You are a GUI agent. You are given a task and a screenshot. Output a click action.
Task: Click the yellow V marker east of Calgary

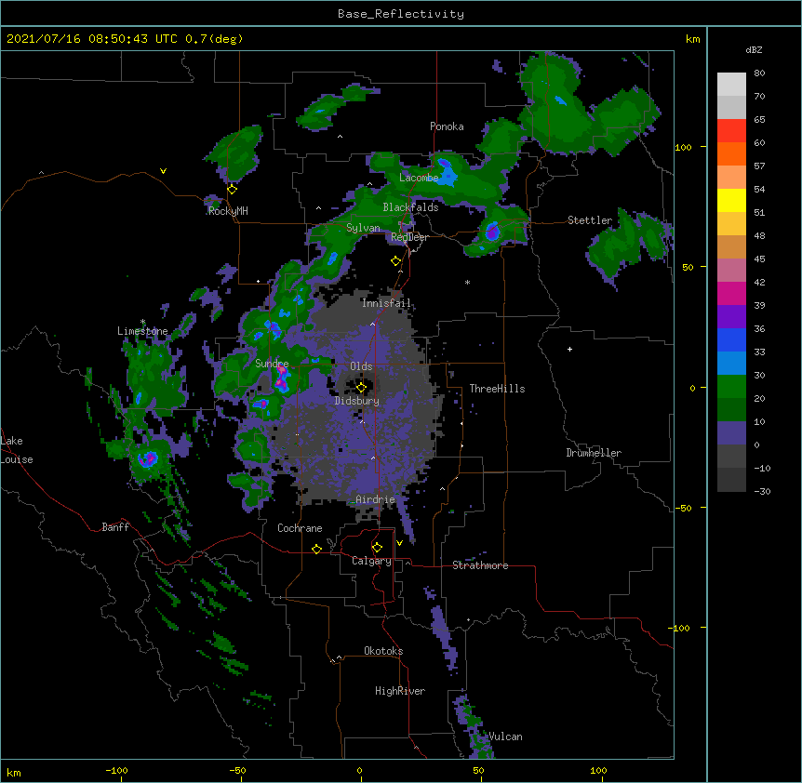pos(399,543)
